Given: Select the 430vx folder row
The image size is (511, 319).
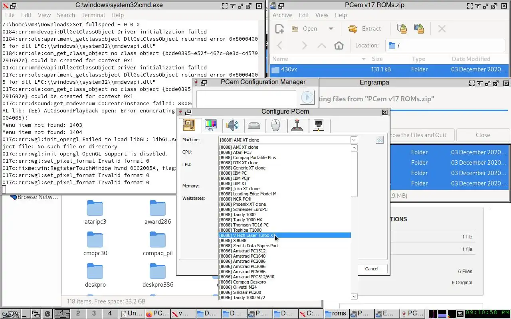Looking at the screenshot, I should (x=390, y=69).
